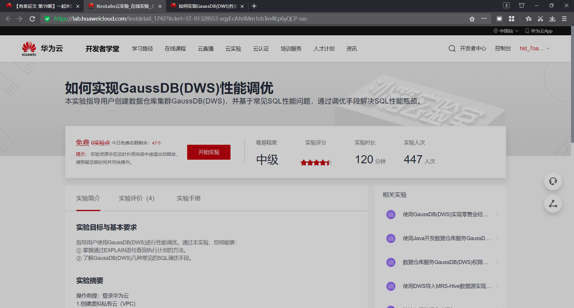Screen dimensions: 574x308
Task: Open the favorites list icon
Action: click(x=528, y=19)
